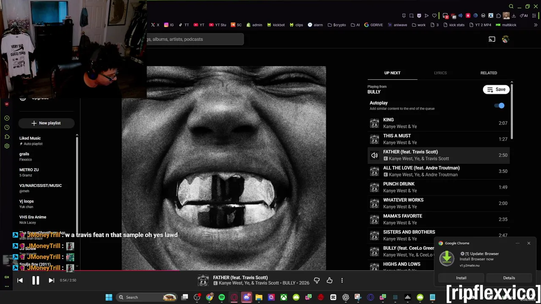Open File Explorer from the taskbar
This screenshot has height=304, width=541.
pyautogui.click(x=259, y=297)
